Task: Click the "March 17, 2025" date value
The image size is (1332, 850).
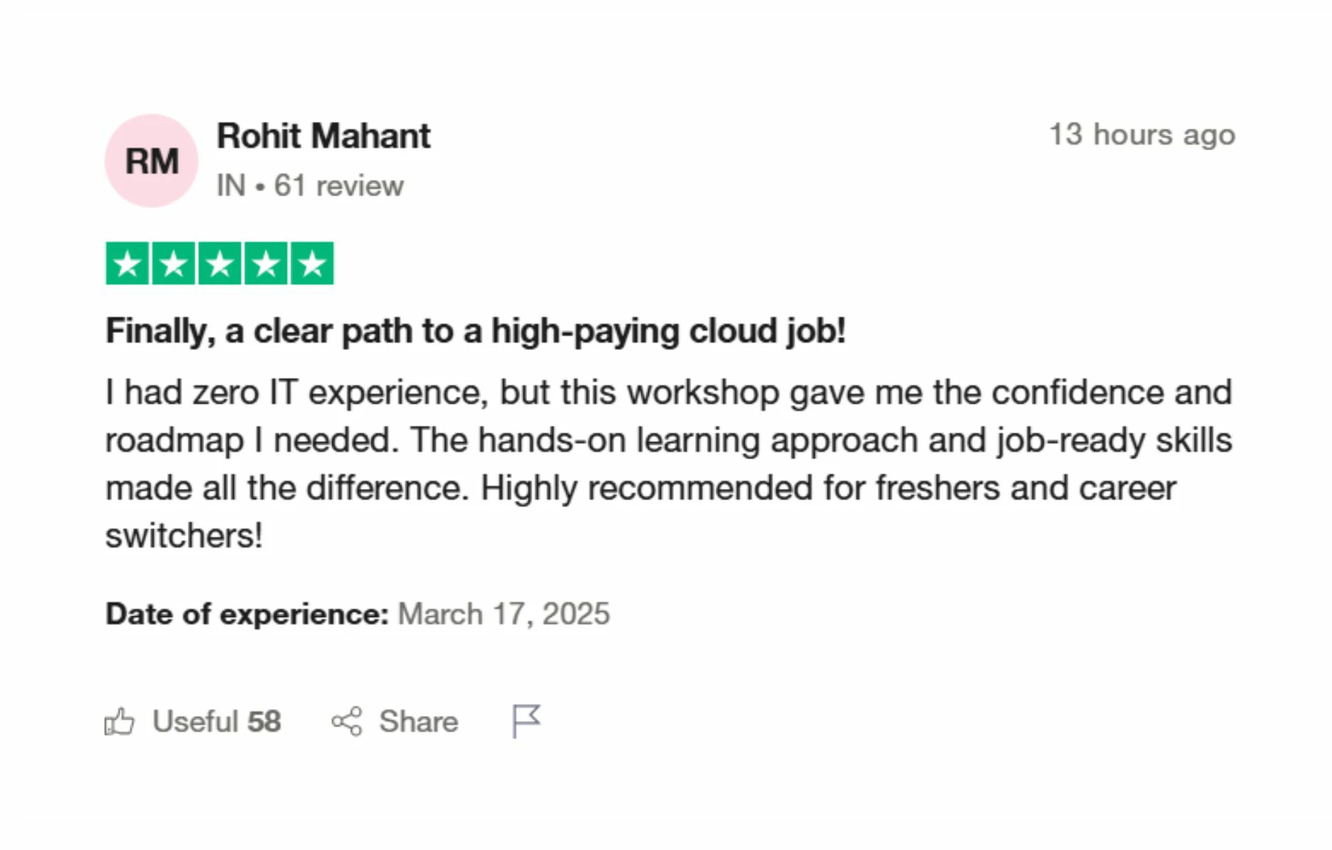Action: click(503, 614)
